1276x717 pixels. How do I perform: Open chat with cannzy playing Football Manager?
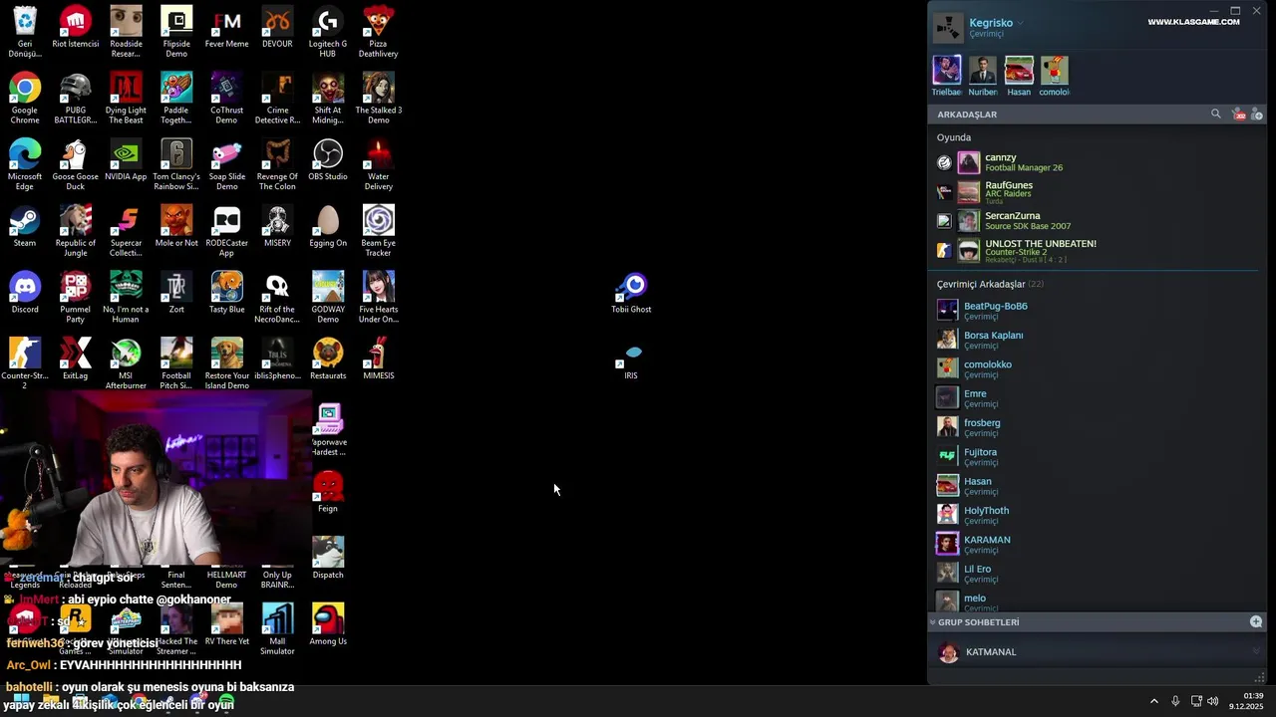coord(1097,162)
